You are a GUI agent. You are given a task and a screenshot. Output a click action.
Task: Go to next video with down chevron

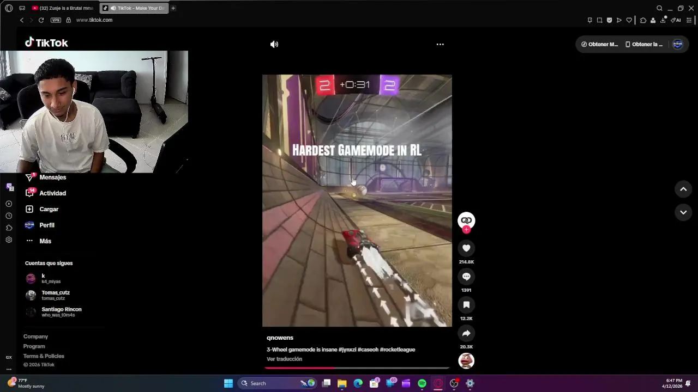[683, 212]
